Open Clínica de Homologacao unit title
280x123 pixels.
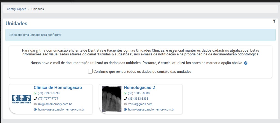58,87
